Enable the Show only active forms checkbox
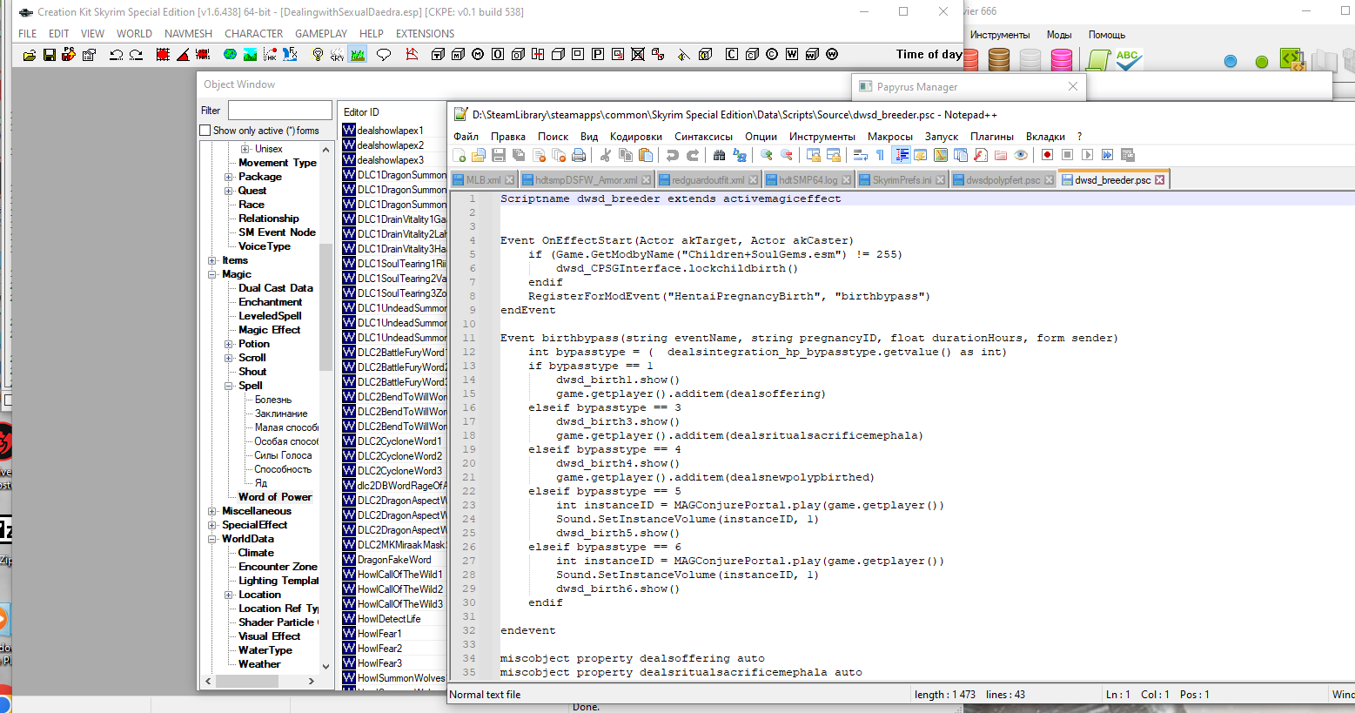This screenshot has height=713, width=1355. 205,130
